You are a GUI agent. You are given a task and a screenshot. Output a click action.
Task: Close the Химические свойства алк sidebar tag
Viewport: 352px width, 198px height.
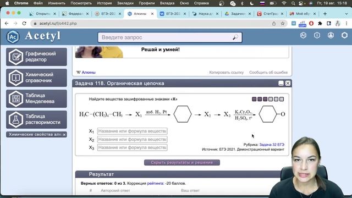pos(64,134)
